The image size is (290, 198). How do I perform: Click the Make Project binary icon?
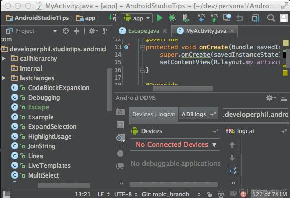point(112,18)
